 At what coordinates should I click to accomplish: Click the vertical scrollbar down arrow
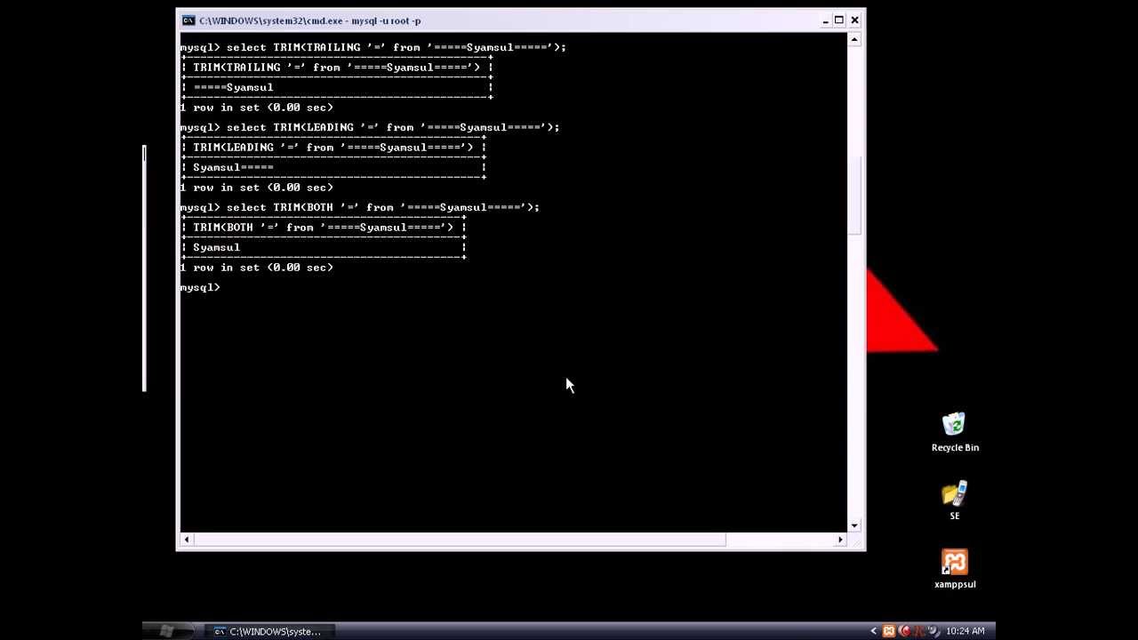(854, 525)
